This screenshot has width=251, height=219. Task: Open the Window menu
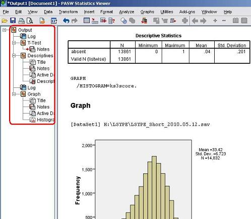pos(209,12)
